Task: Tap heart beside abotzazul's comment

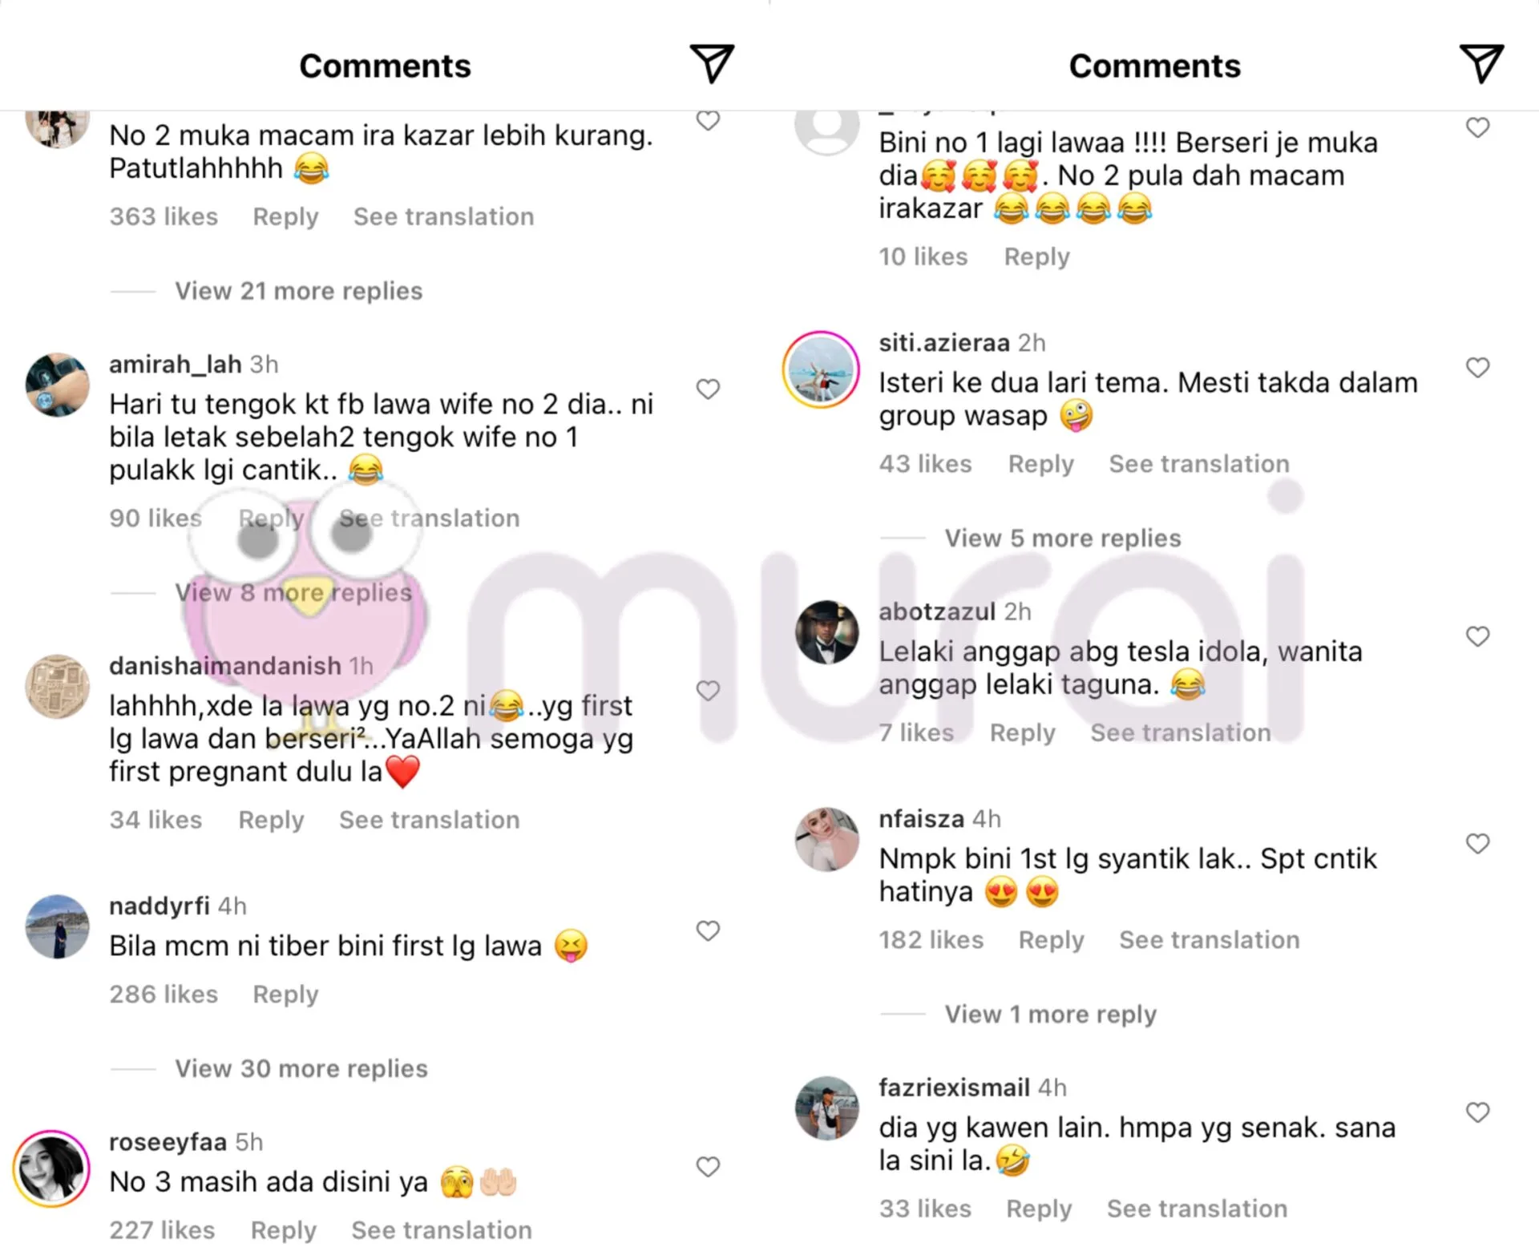Action: 1477,637
